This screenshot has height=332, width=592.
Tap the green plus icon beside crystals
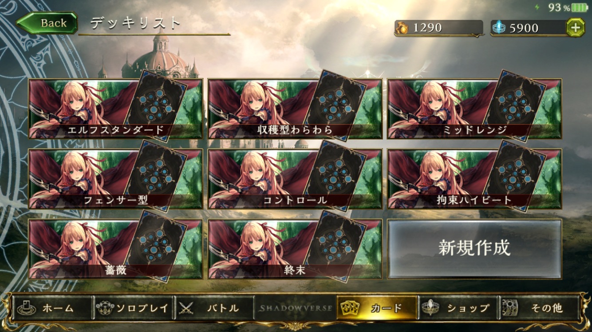pos(575,27)
